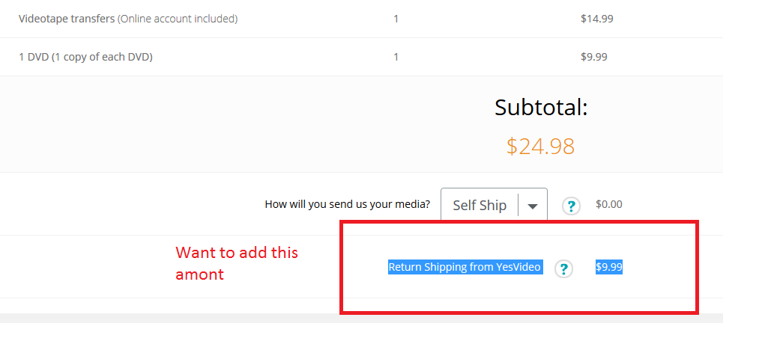Select the 1 DVD line item
Screen dimensions: 765x344
(x=85, y=57)
